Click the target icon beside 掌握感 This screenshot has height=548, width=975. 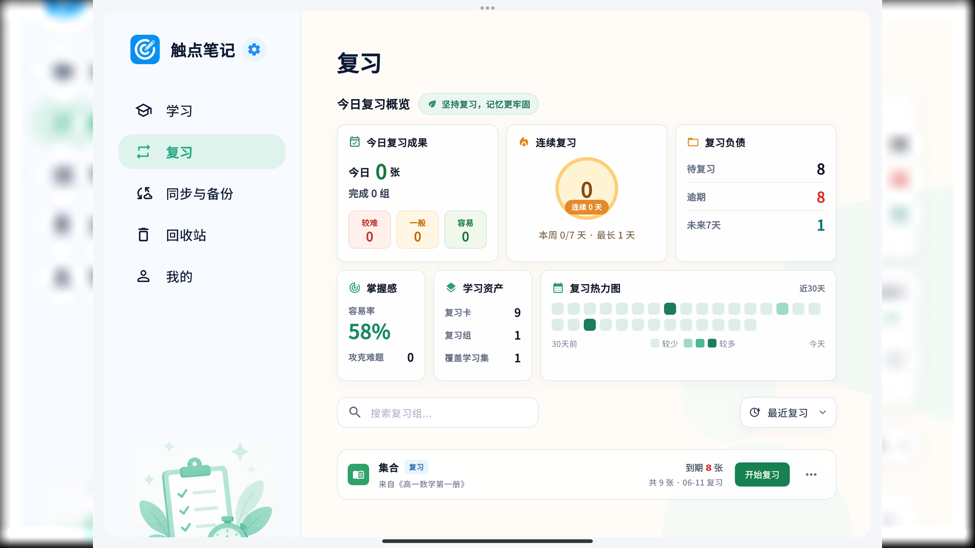(354, 288)
